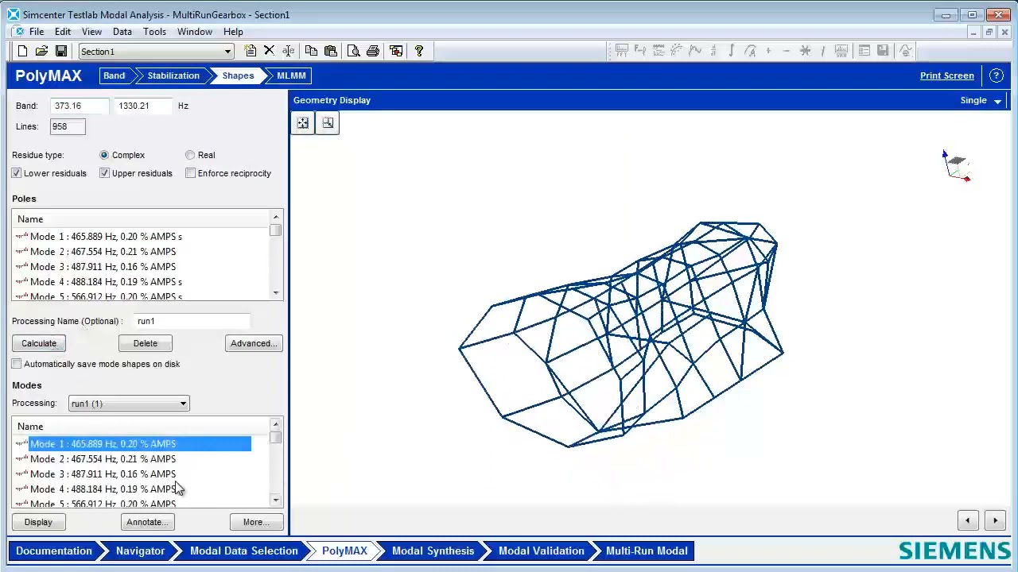The width and height of the screenshot is (1018, 572).
Task: Click the blue circled question mark help icon
Action: tap(997, 75)
